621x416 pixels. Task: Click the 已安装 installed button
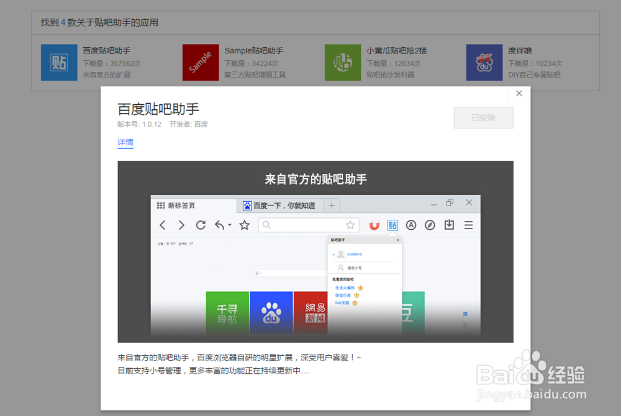pos(484,117)
